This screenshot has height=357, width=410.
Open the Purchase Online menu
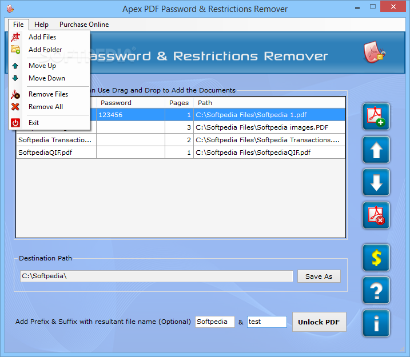click(x=84, y=25)
